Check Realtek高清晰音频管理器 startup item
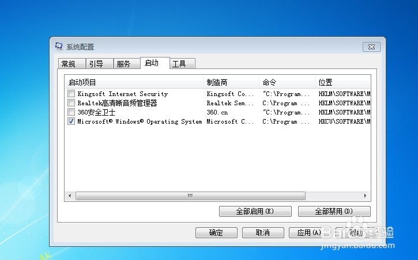This screenshot has width=418, height=260. click(71, 102)
